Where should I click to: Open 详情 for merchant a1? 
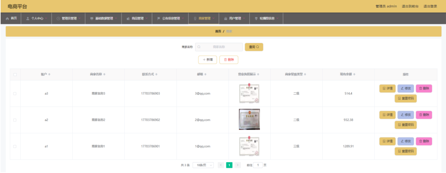point(387,141)
